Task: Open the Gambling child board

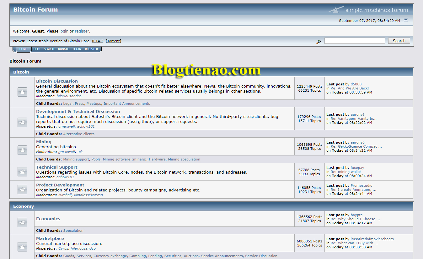Action: (x=138, y=256)
